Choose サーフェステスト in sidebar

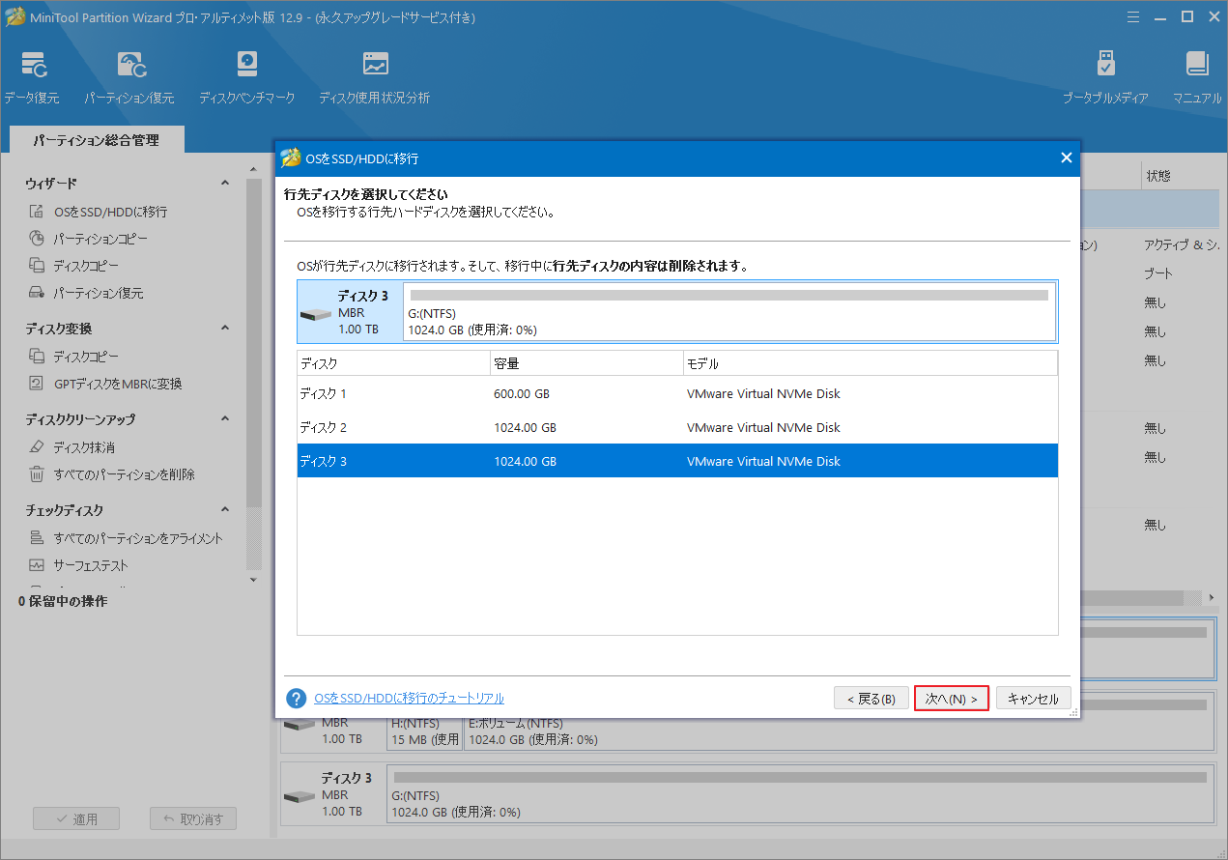tap(79, 565)
